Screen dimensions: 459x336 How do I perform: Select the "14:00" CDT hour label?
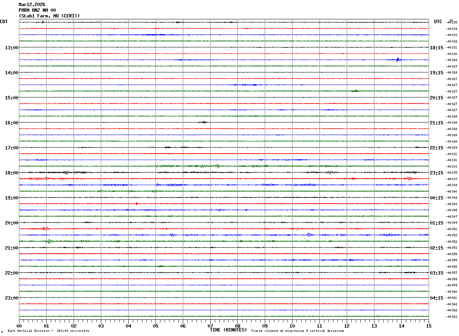11,72
